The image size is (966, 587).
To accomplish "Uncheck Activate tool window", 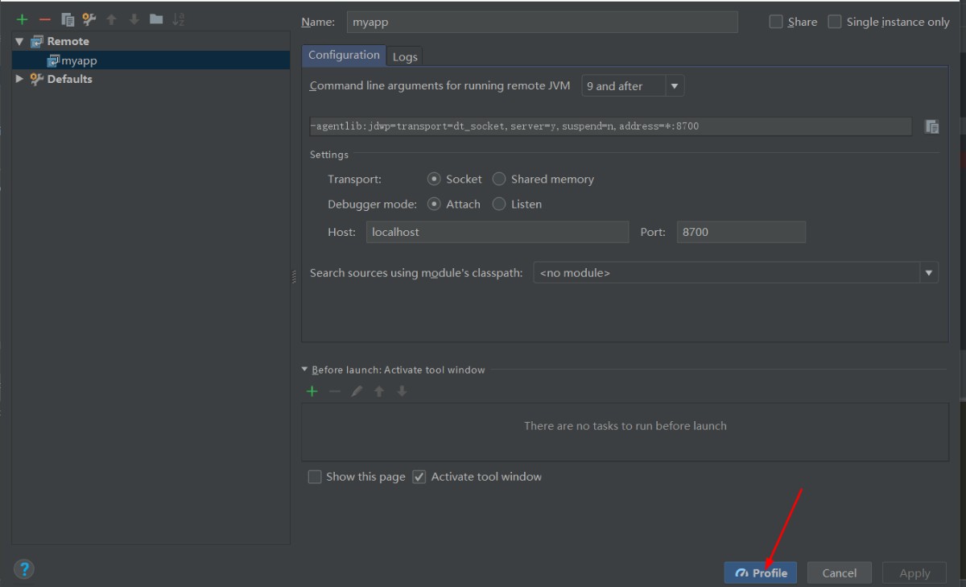I will 419,477.
